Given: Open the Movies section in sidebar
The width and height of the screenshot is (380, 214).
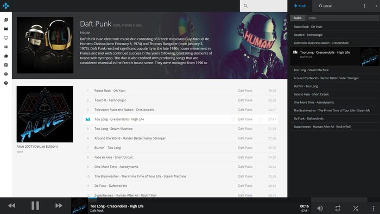Looking at the screenshot, I should [x=6, y=29].
